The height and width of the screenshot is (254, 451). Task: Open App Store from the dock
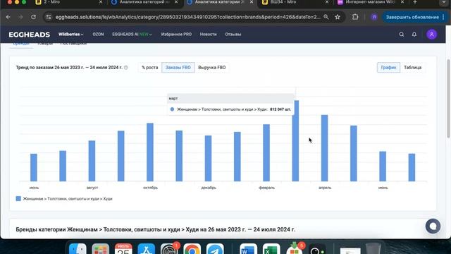(x=146, y=249)
